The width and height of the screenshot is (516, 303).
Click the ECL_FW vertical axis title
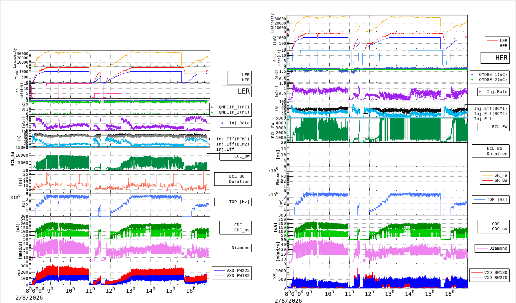tap(273, 130)
